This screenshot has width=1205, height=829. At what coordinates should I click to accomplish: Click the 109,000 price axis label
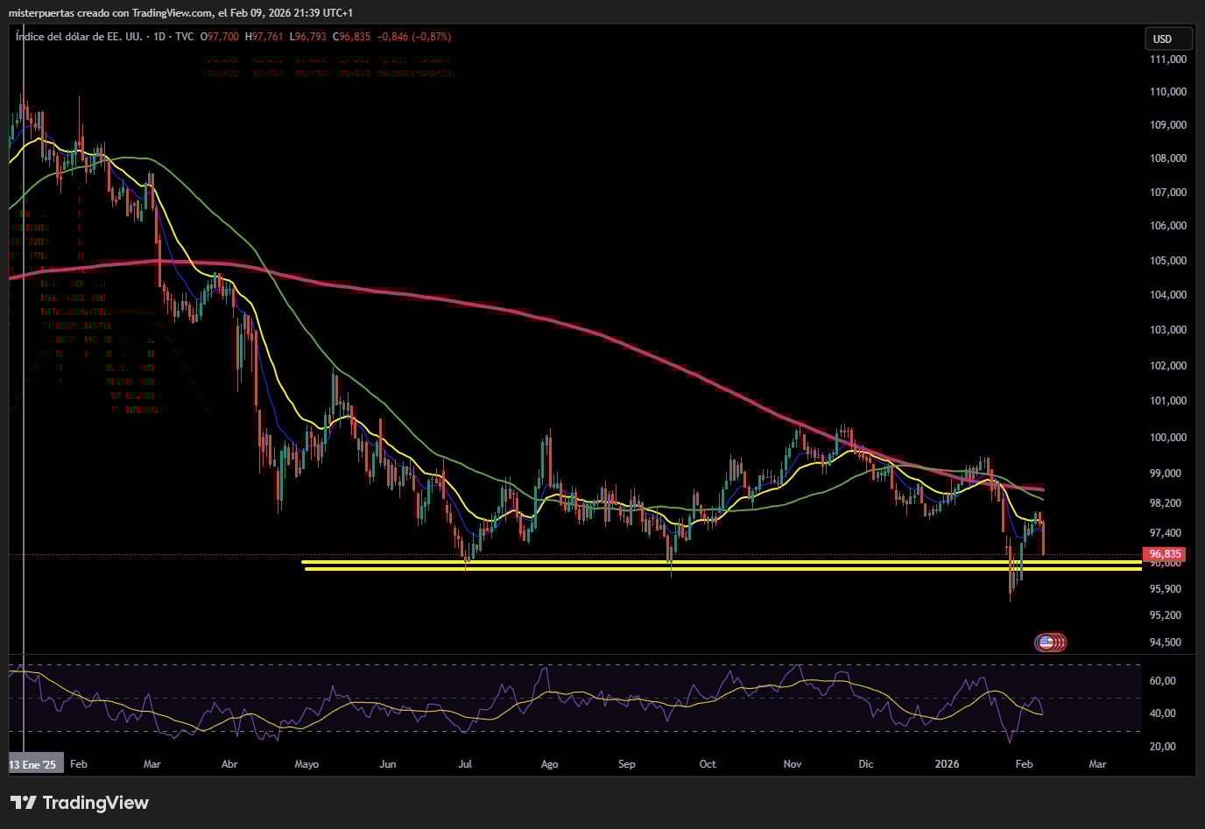tap(1168, 125)
